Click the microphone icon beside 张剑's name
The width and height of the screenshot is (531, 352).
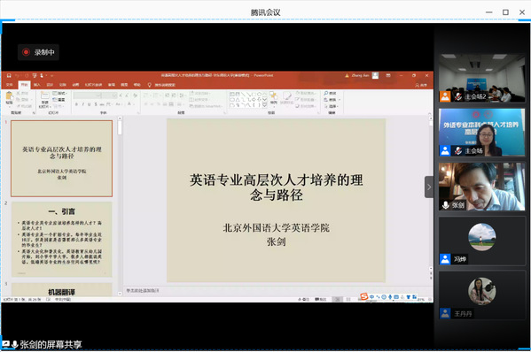pyautogui.click(x=446, y=205)
